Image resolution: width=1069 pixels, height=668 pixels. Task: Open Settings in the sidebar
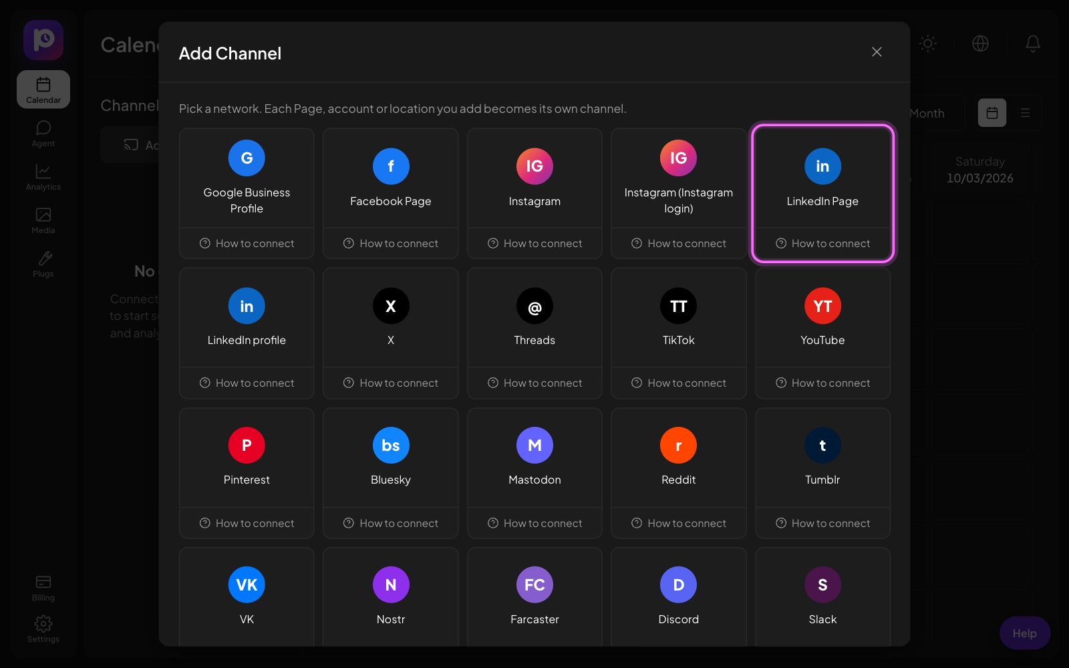point(43,629)
